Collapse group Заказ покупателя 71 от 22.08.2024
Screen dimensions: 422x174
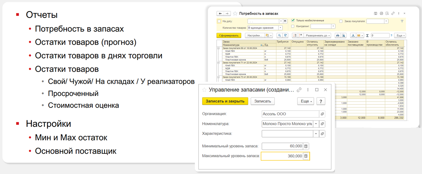[x=218, y=62]
